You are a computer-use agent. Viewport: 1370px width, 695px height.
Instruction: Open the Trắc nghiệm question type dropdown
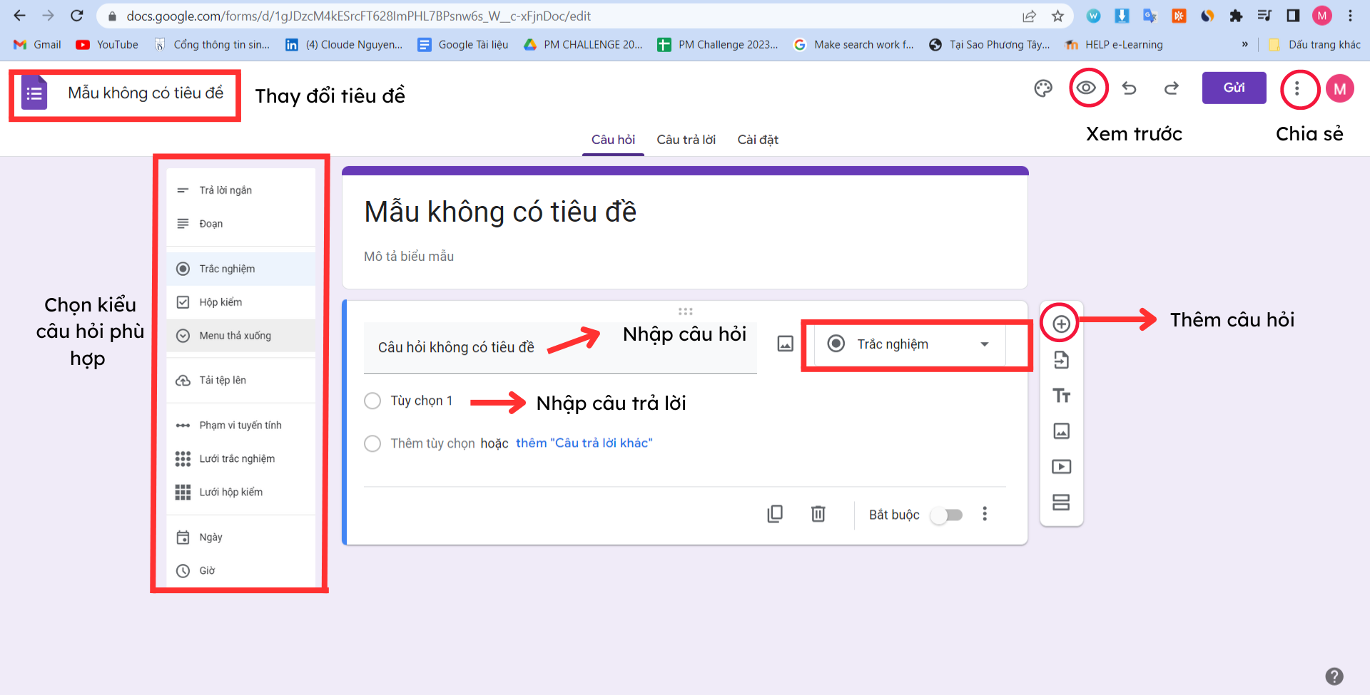(x=909, y=344)
